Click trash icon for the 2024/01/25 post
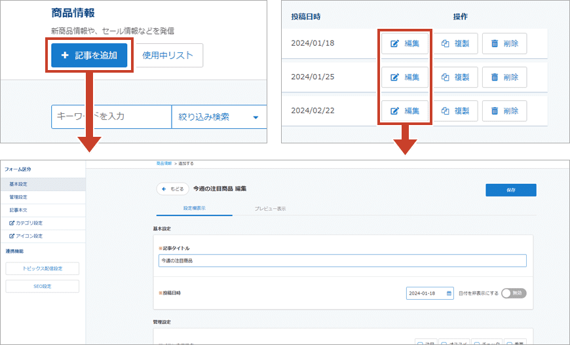 click(495, 77)
